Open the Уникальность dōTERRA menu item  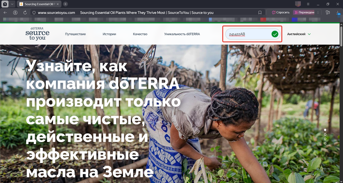click(182, 34)
